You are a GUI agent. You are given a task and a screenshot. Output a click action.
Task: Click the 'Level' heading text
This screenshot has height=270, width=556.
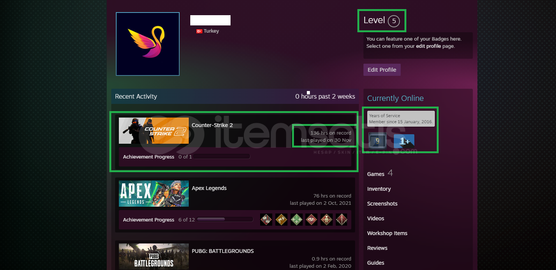click(374, 20)
